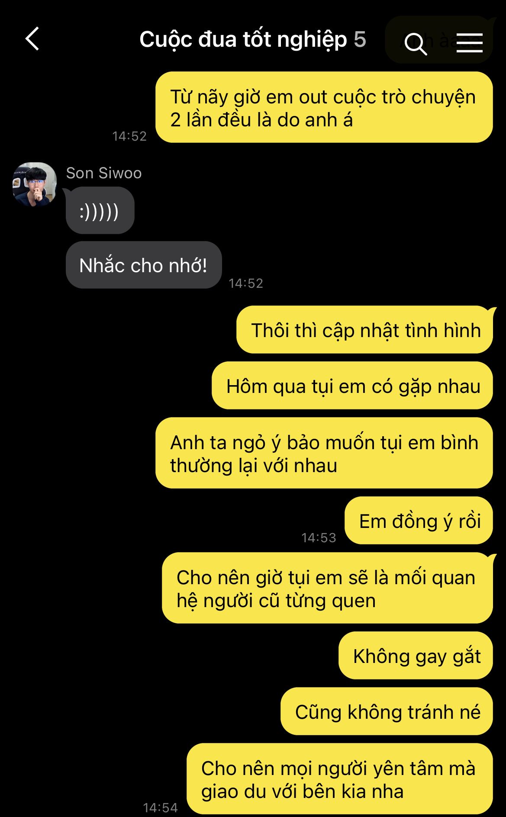Tap message Thôi thì cập nhật tình hình
Screen dimensions: 506x817
pos(364,330)
